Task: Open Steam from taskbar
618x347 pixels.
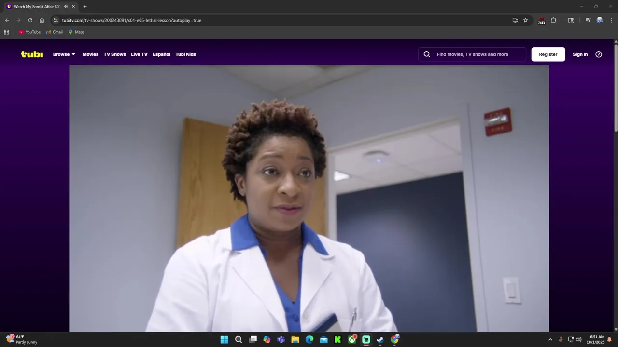Action: click(x=380, y=340)
